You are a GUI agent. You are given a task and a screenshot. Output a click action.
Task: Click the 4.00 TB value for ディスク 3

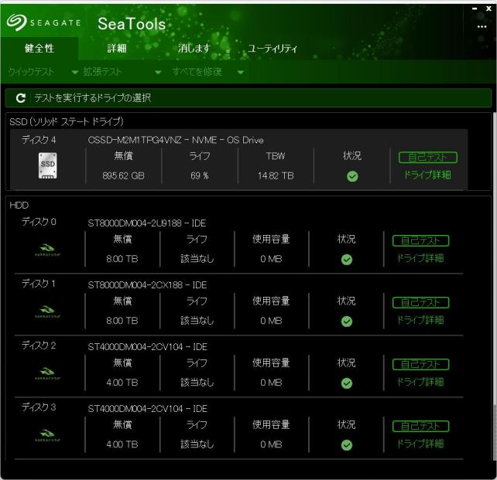(122, 444)
